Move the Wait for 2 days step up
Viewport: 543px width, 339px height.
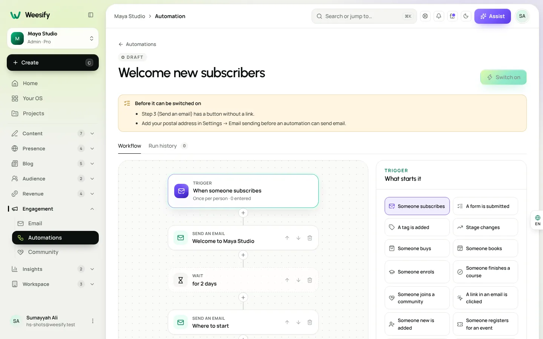click(287, 280)
